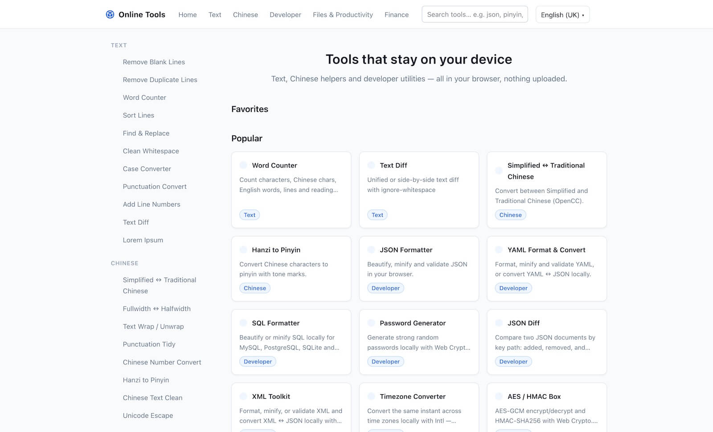Click the Developer tag on the Password Generator card

click(x=385, y=362)
